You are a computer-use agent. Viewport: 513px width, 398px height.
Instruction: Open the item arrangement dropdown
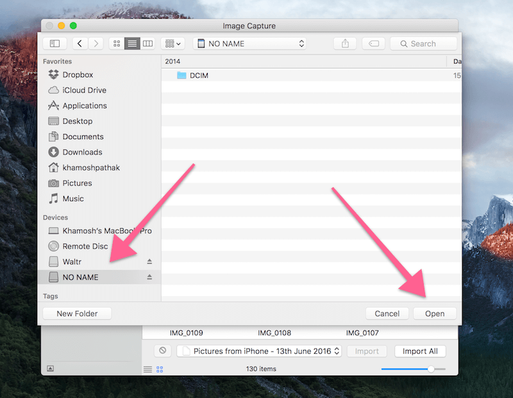(x=172, y=44)
